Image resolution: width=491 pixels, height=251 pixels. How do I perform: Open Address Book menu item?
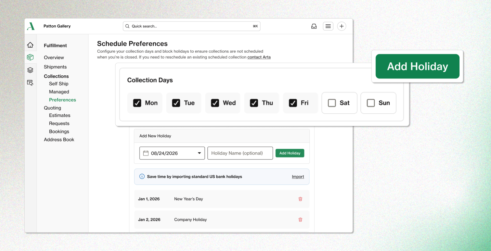[59, 139]
